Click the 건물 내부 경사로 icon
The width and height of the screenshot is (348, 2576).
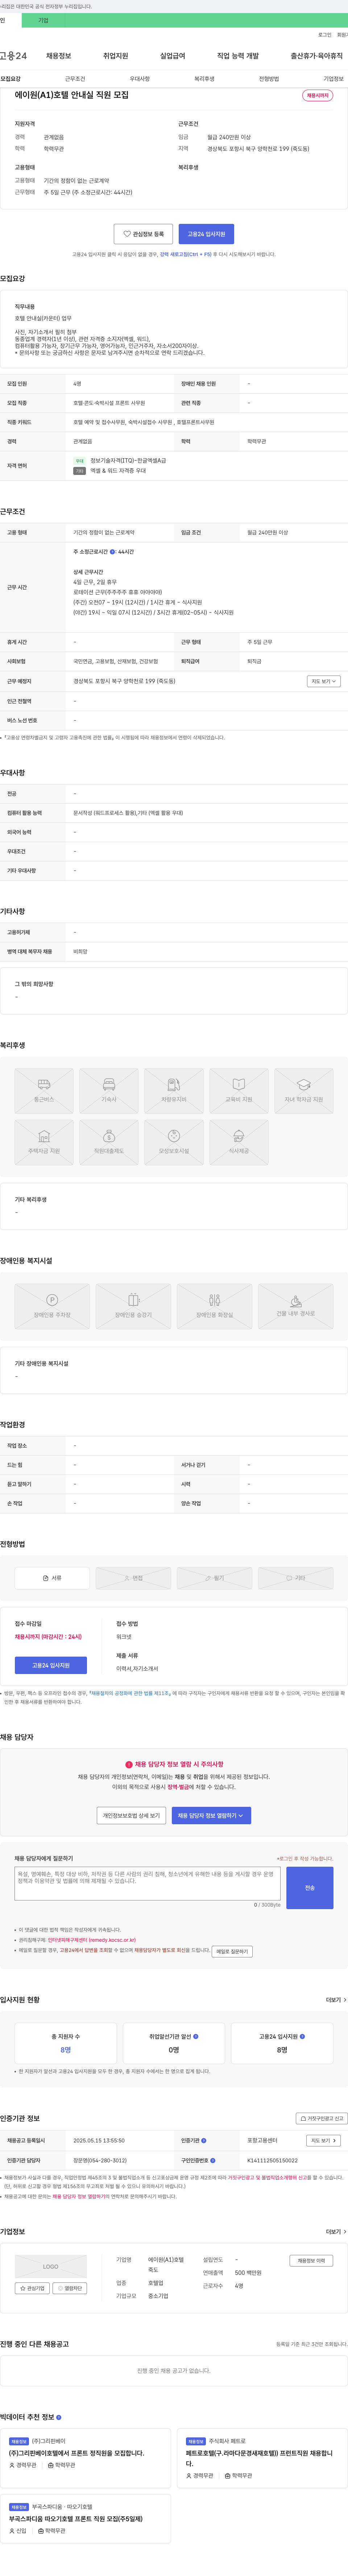pos(296,1306)
